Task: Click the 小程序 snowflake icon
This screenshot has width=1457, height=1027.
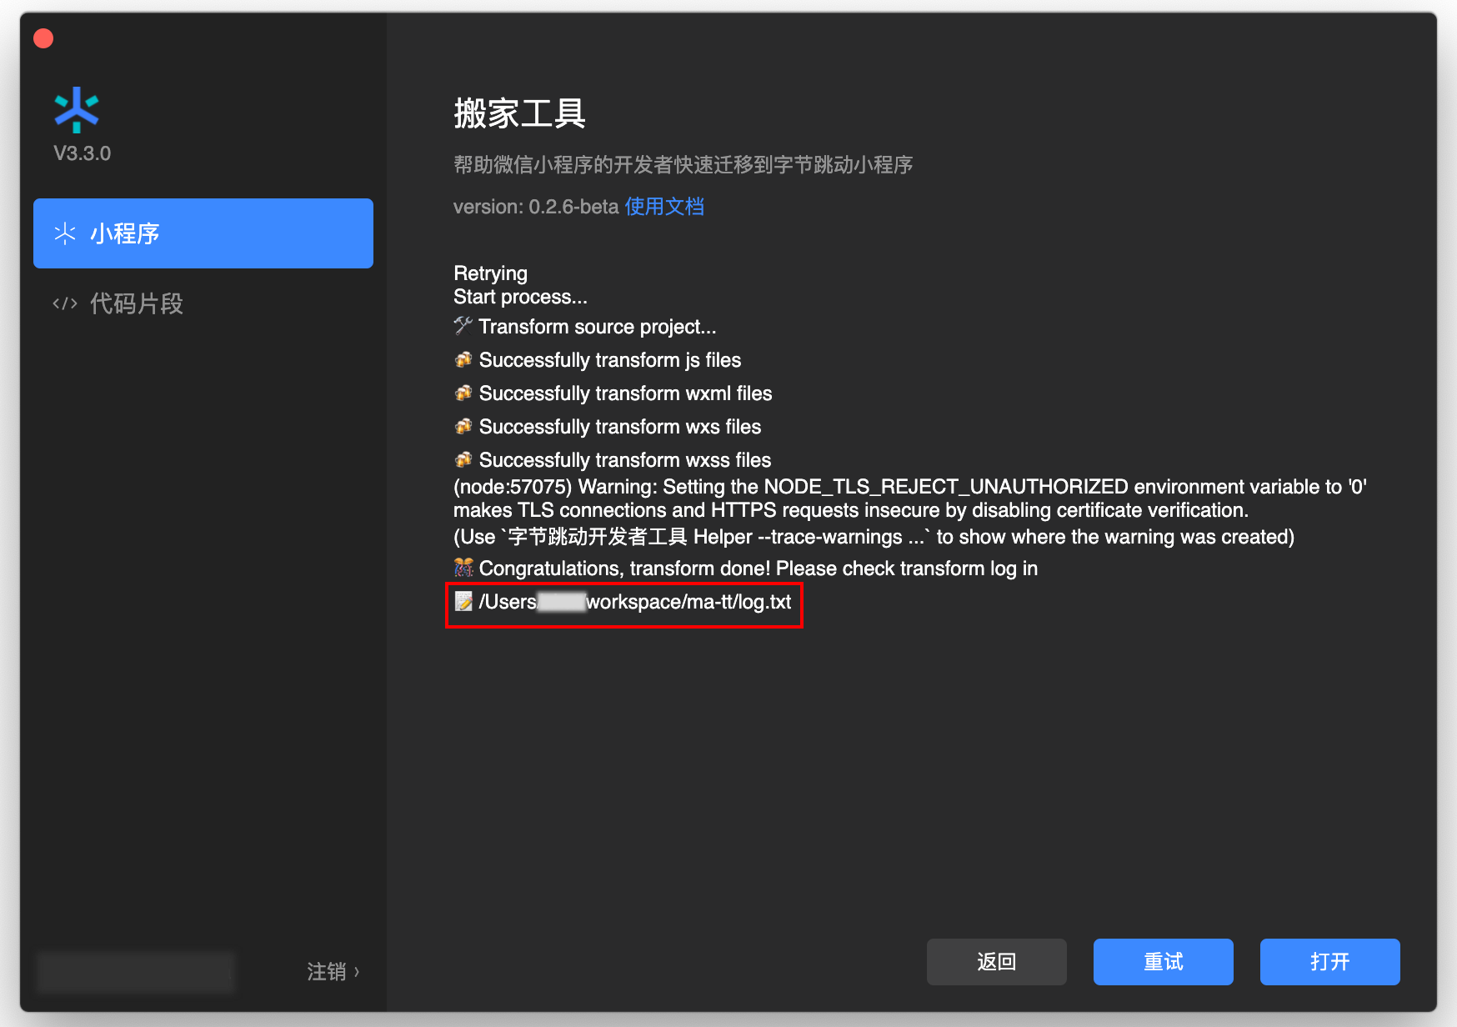Action: coord(65,233)
